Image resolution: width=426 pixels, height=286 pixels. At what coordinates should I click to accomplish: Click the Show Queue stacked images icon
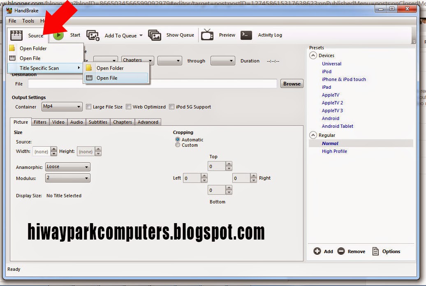coord(155,35)
